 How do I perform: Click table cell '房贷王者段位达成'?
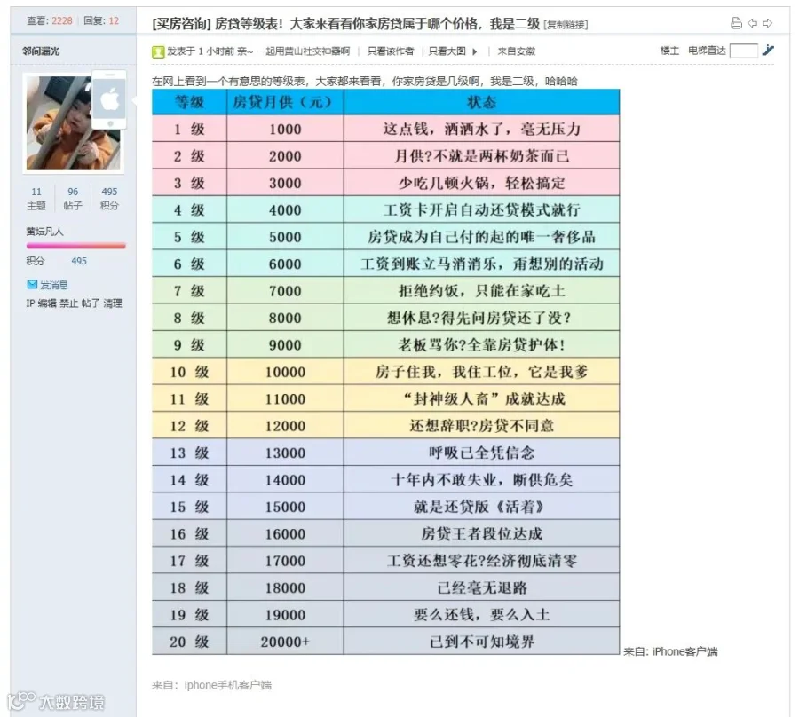coord(481,533)
